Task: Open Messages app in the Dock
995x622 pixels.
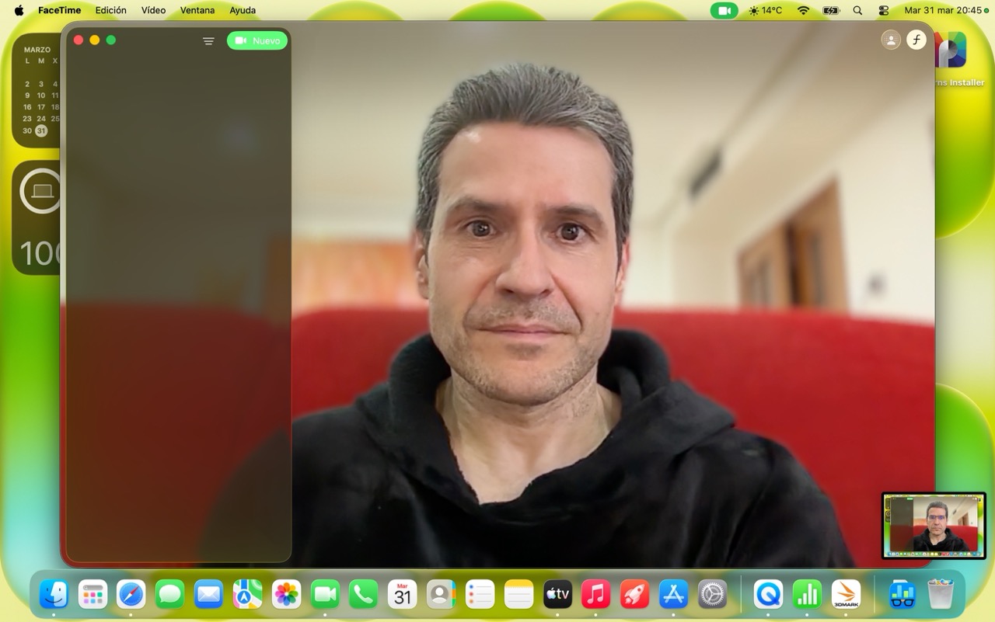Action: coord(169,595)
